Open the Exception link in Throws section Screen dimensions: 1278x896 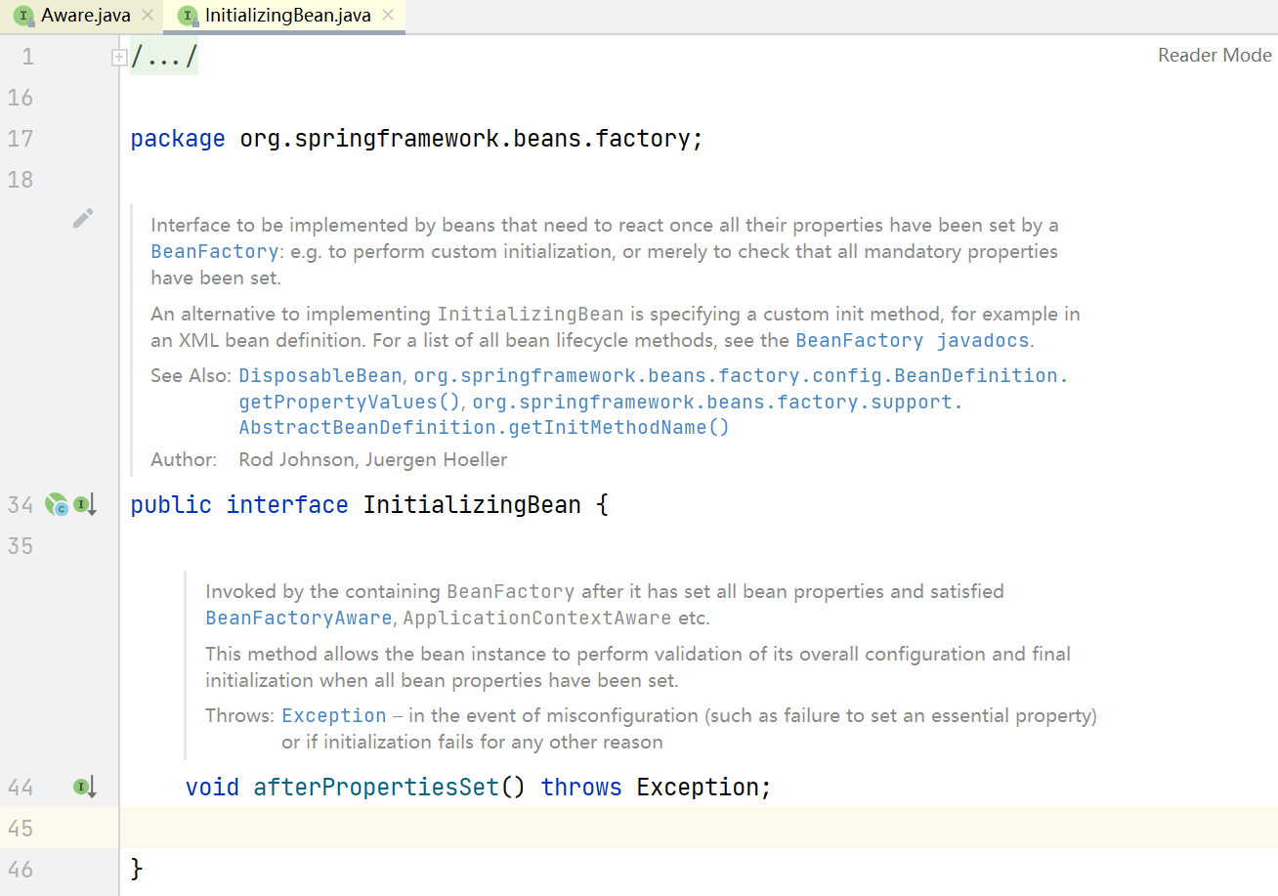(334, 716)
